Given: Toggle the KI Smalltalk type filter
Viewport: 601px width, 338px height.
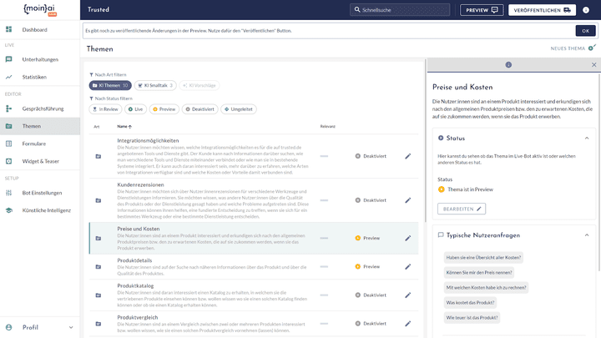Looking at the screenshot, I should pyautogui.click(x=155, y=85).
